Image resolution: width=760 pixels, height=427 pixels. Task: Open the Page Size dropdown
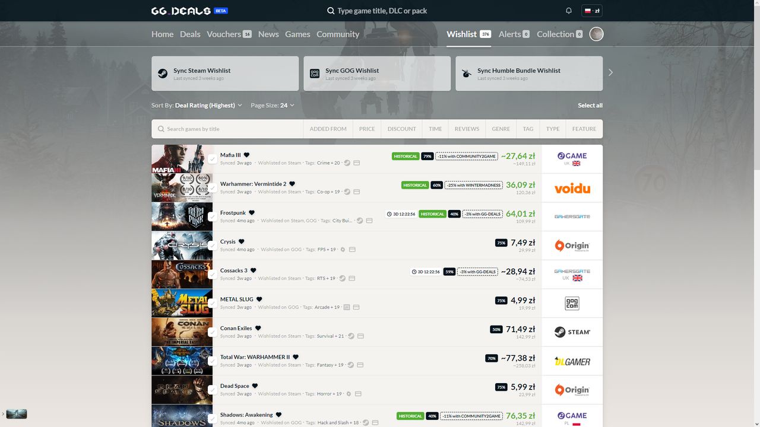(273, 105)
